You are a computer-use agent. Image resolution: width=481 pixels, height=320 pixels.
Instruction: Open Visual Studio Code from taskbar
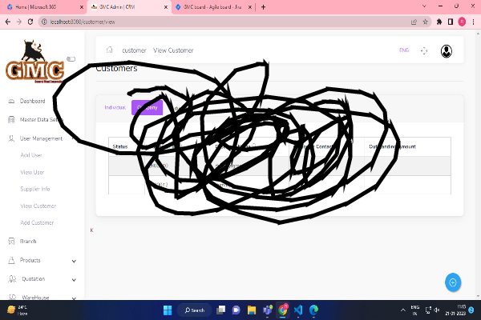tap(297, 310)
